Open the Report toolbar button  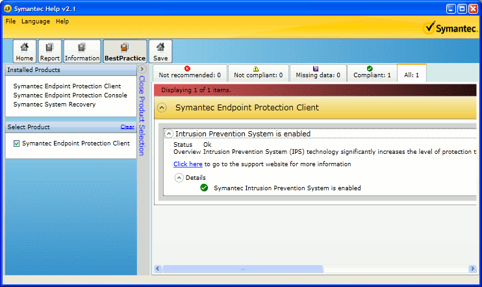49,51
